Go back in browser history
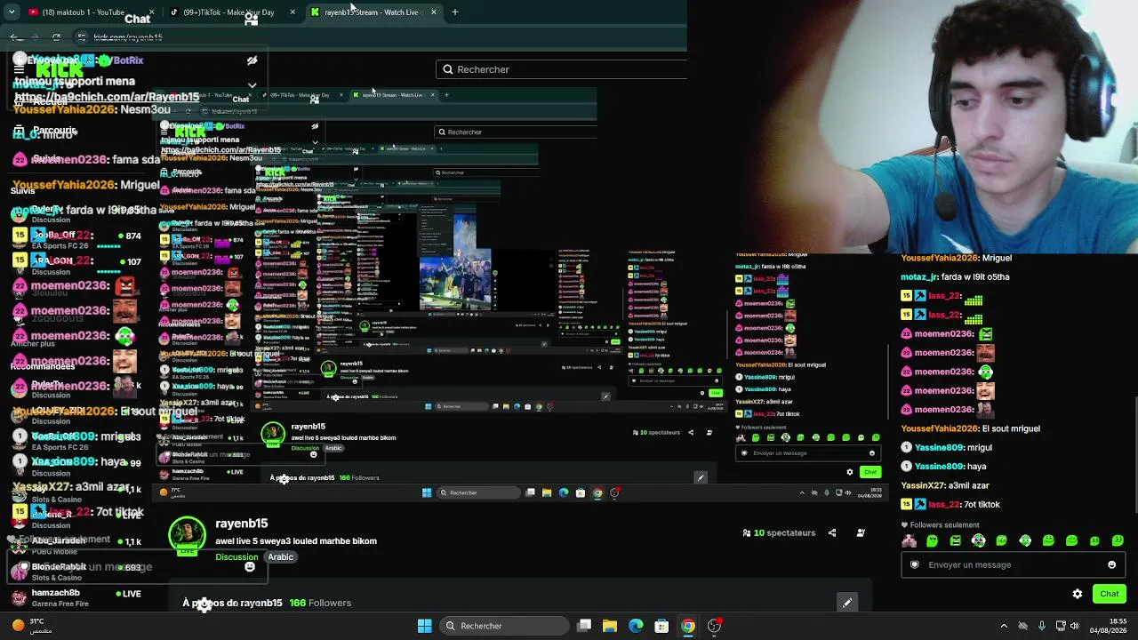 click(15, 37)
